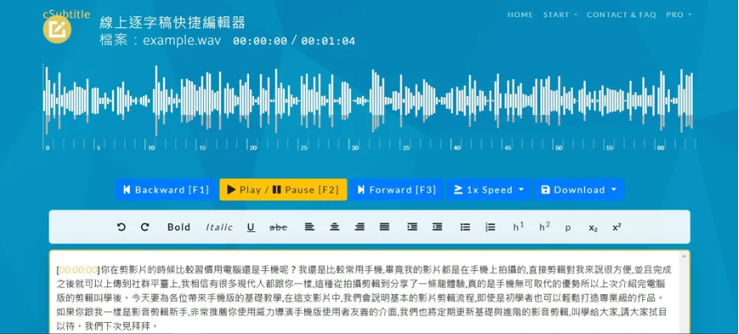Apply paragraph p style
The width and height of the screenshot is (739, 334).
coord(568,228)
